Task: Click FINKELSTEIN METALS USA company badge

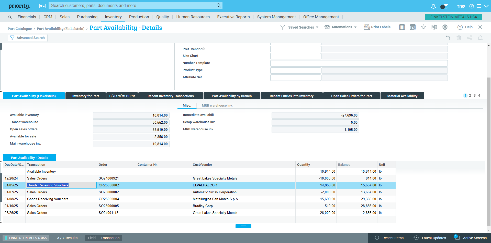Action: tap(454, 17)
